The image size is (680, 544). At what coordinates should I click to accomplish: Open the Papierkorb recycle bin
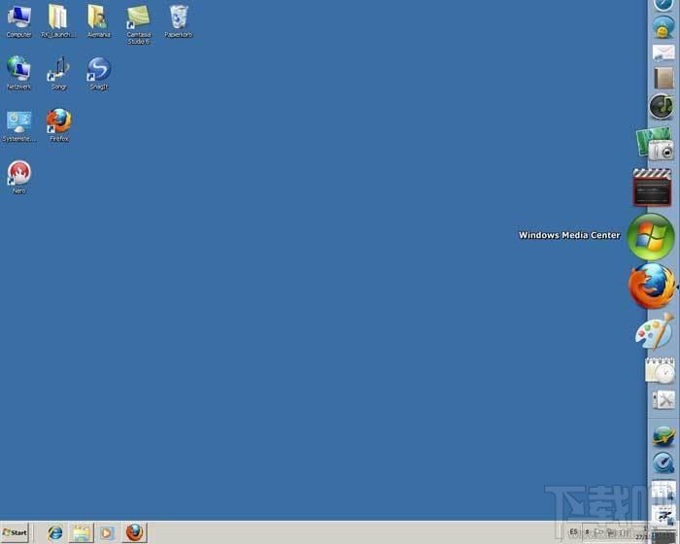[178, 21]
